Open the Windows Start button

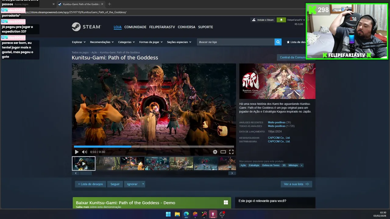pos(168,214)
